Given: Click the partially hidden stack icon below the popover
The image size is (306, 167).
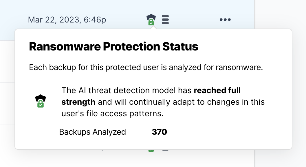Looking at the screenshot, I should [165, 150].
